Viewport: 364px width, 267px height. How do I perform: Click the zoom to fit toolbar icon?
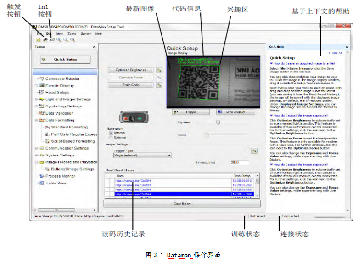(73, 39)
